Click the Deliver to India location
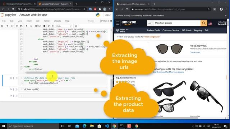The image size is (230, 129). [122, 30]
